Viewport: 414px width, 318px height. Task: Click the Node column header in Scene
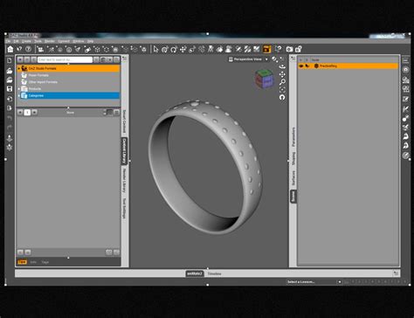[315, 59]
